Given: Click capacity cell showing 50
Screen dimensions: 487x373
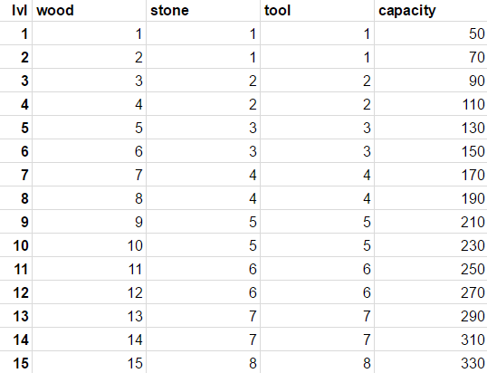Looking at the screenshot, I should [x=431, y=33].
